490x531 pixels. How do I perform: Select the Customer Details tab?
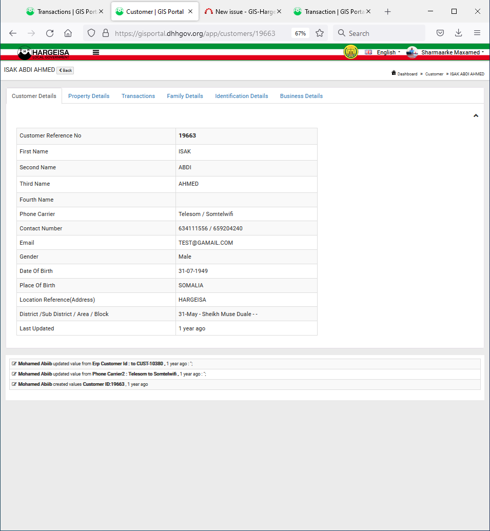pos(34,96)
